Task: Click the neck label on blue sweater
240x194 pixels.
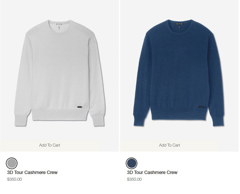Action: pyautogui.click(x=179, y=24)
